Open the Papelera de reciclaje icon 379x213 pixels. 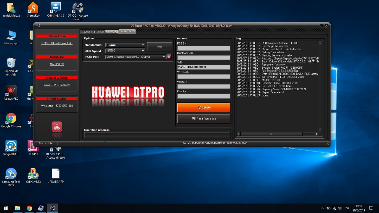(x=11, y=67)
